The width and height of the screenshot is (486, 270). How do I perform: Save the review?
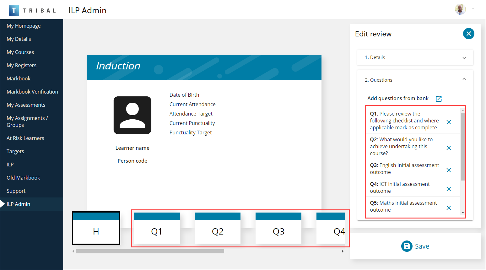pos(415,246)
